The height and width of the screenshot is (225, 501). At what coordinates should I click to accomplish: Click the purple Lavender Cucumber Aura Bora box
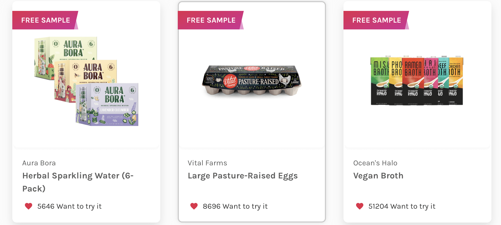click(x=107, y=105)
